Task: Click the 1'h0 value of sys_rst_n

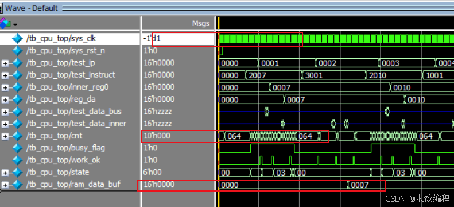Action: 150,51
